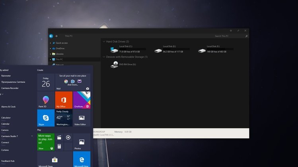Open Feedback Hub from the app list
The width and height of the screenshot is (298, 167).
click(x=8, y=161)
